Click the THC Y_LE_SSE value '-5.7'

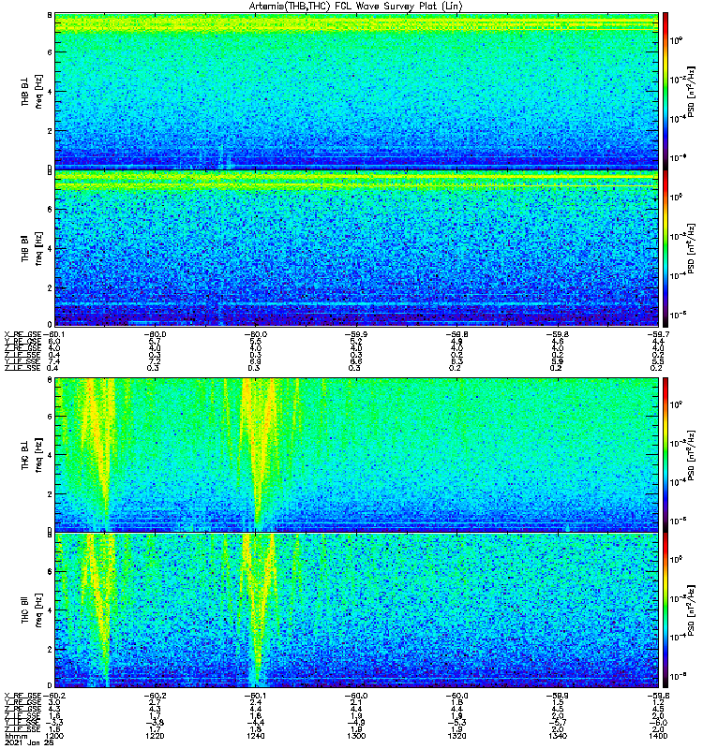point(558,722)
